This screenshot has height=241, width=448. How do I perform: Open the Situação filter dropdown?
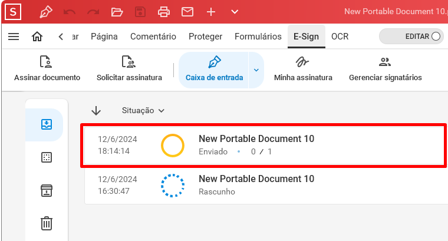tap(143, 111)
